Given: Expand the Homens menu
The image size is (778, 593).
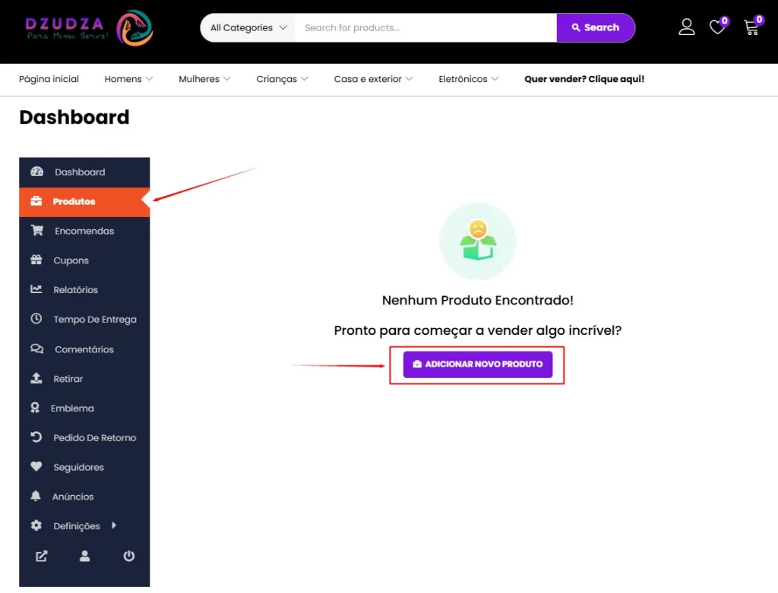Looking at the screenshot, I should click(x=128, y=79).
